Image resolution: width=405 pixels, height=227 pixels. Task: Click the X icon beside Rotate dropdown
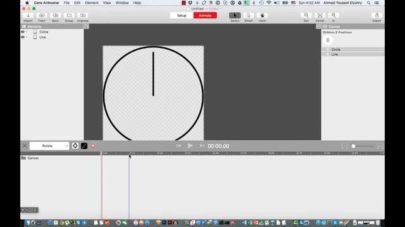[x=25, y=146]
